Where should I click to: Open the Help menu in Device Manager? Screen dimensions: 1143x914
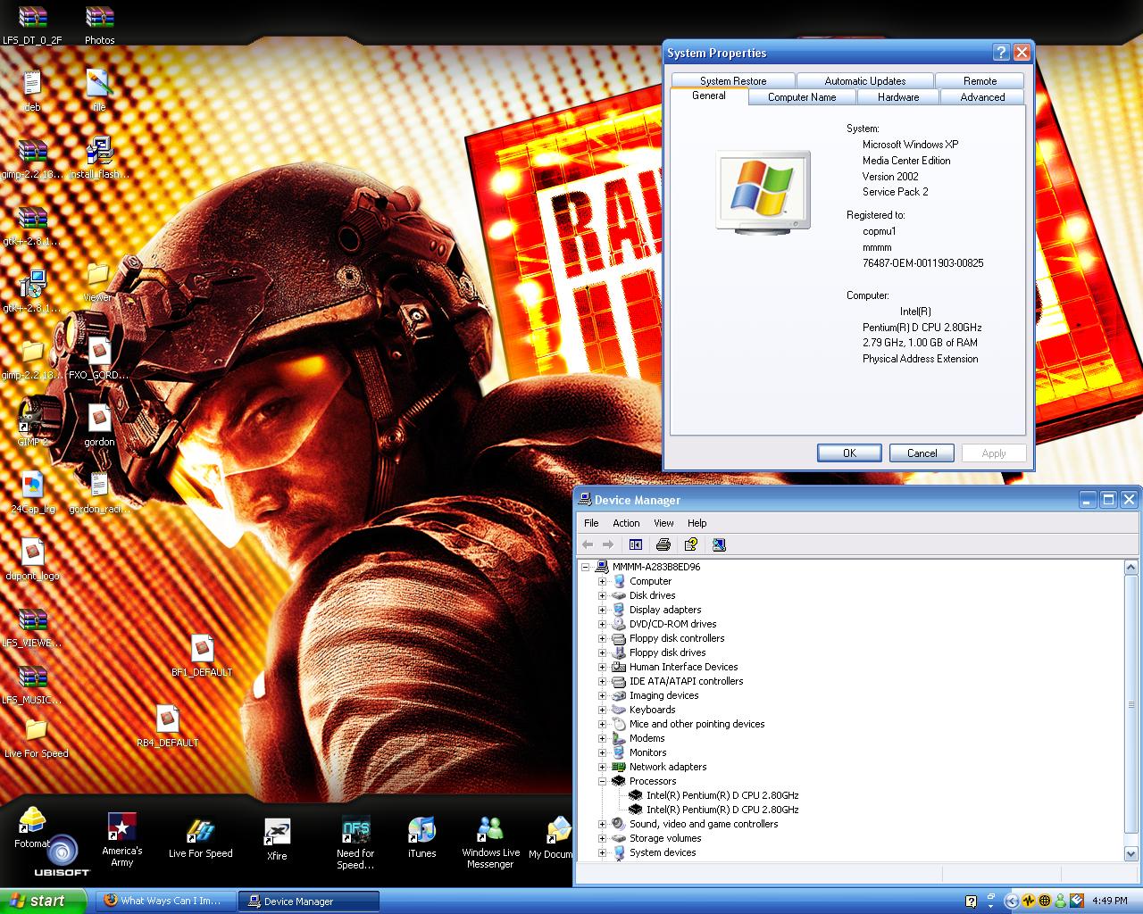point(697,523)
